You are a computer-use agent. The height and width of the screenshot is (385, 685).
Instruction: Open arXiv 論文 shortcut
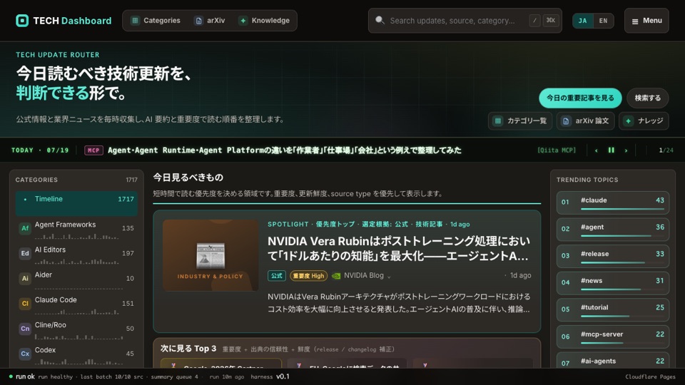[x=585, y=121]
